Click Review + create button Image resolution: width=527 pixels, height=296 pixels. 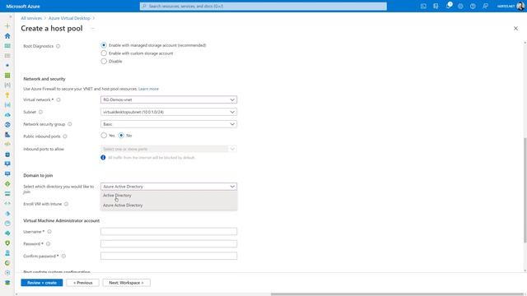(x=42, y=283)
